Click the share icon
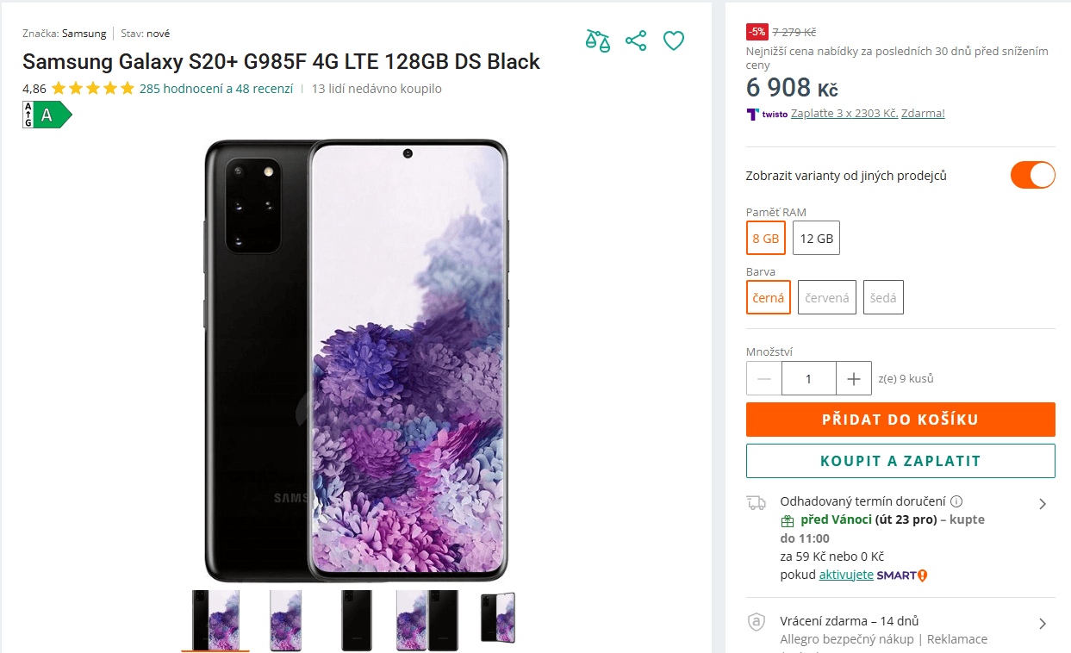The height and width of the screenshot is (653, 1071). (x=636, y=40)
